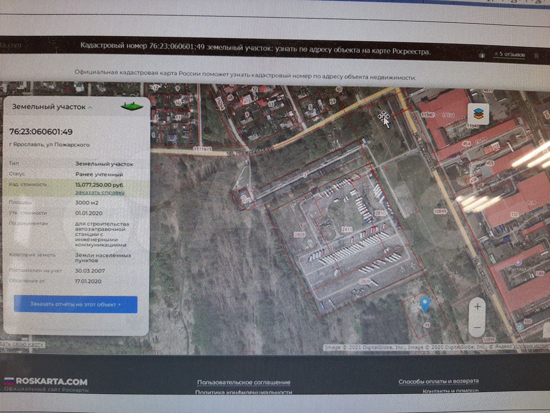The height and width of the screenshot is (413, 550).
Task: Open Политика конфиденциальности link
Action: pyautogui.click(x=244, y=392)
